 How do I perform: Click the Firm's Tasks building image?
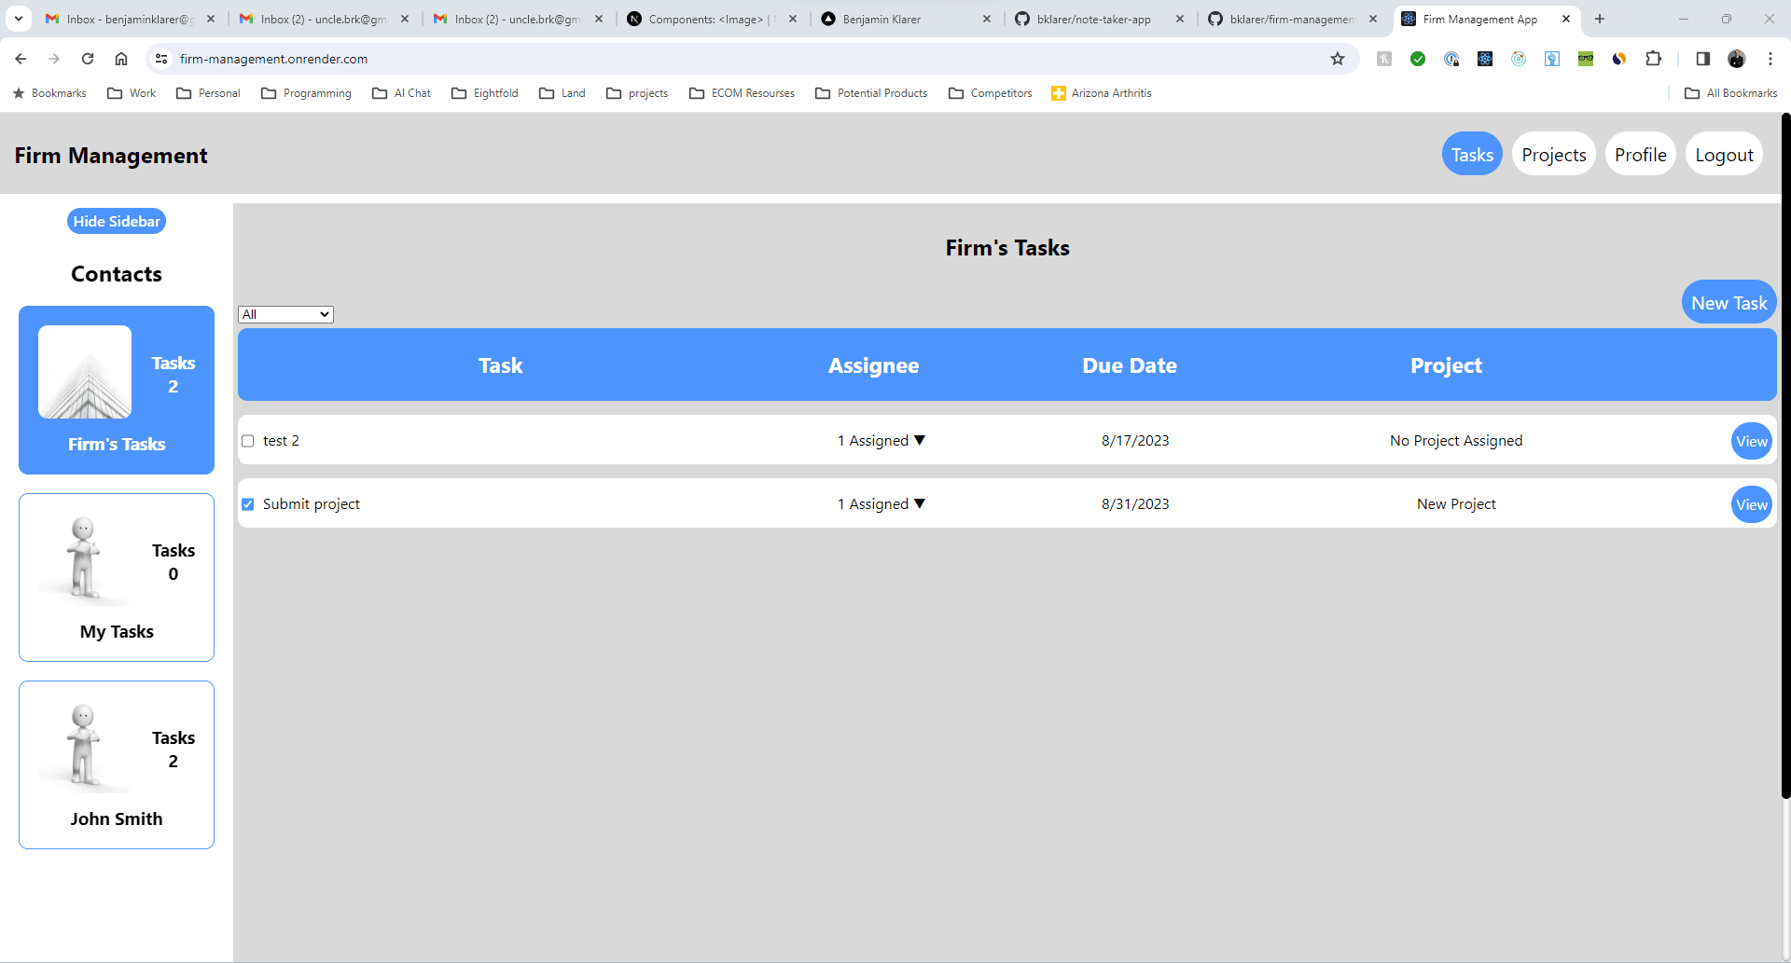coord(85,372)
